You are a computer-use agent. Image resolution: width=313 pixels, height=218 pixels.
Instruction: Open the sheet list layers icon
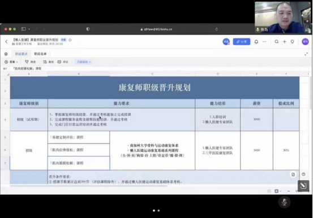(x=6, y=54)
